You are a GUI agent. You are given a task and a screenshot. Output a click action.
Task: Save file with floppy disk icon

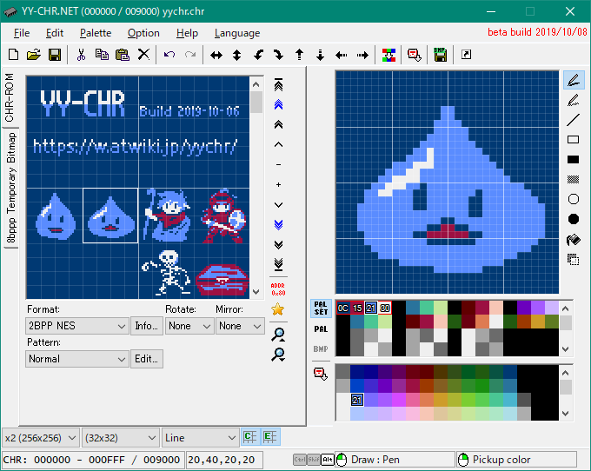[x=55, y=55]
